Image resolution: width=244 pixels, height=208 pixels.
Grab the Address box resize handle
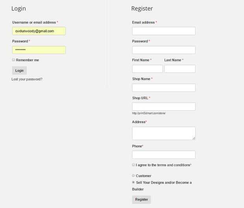194,138
